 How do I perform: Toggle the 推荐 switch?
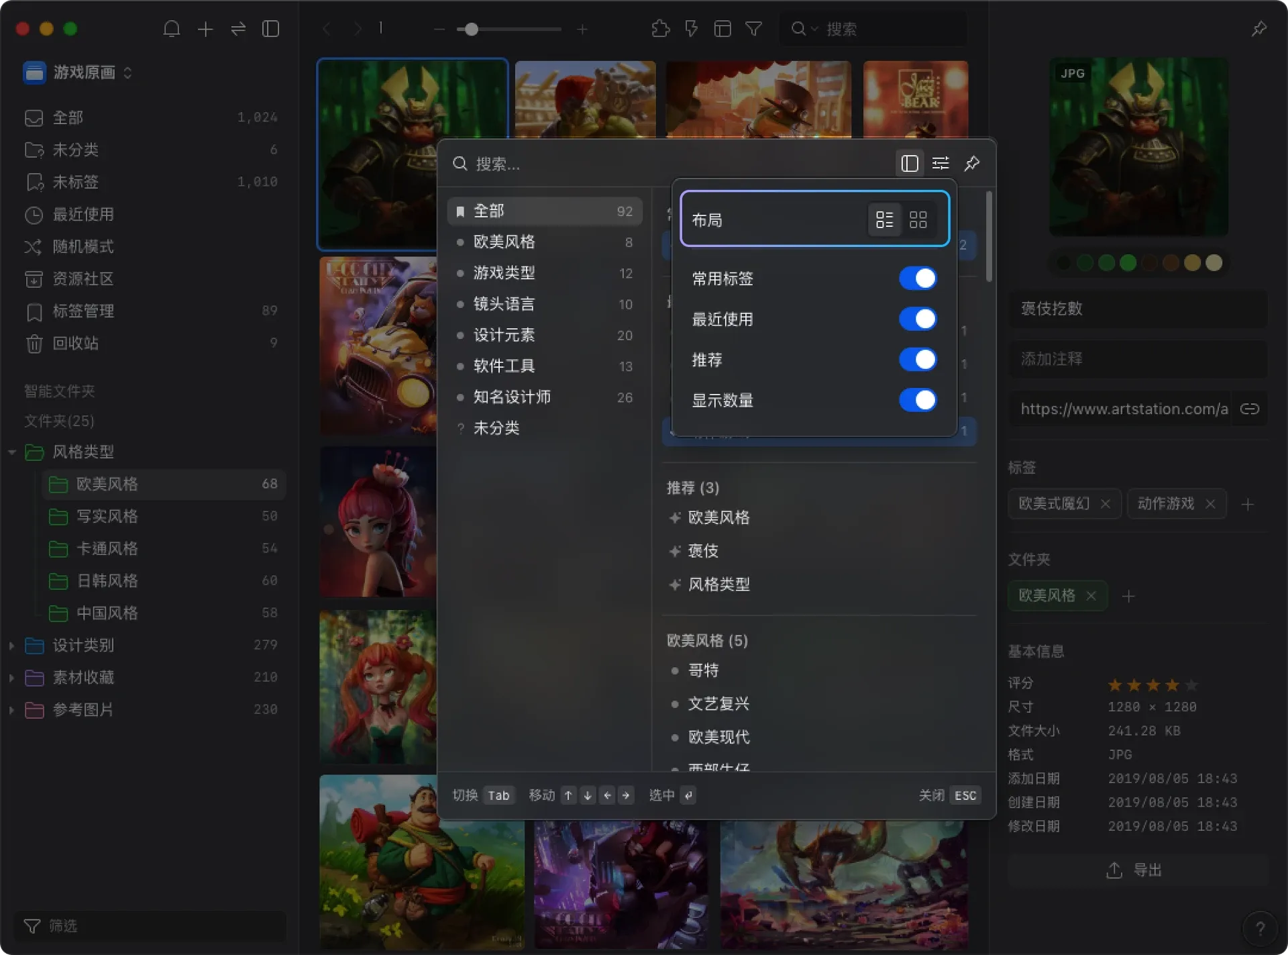[918, 359]
